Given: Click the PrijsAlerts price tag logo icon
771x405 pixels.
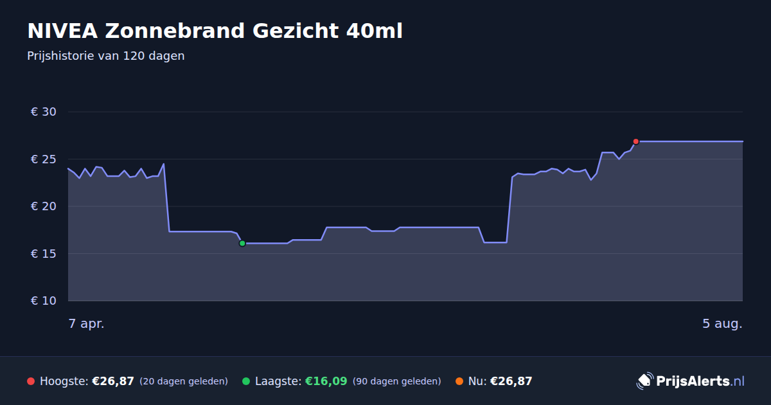Looking at the screenshot, I should click(644, 381).
